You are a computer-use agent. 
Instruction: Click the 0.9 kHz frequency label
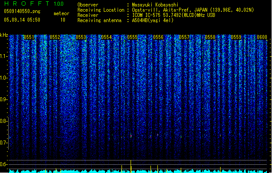(x=3, y=99)
